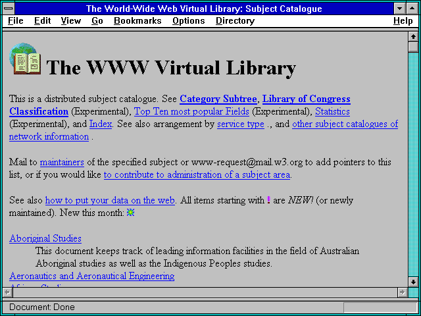The image size is (421, 316).
Task: Follow the Category Subtree link
Action: pyautogui.click(x=218, y=99)
